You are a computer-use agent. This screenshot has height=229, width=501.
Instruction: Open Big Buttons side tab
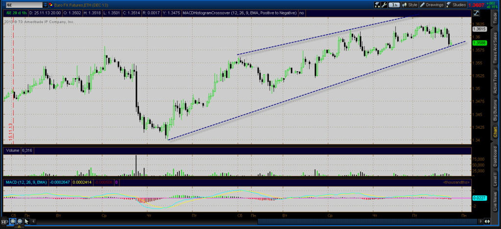pos(495,110)
